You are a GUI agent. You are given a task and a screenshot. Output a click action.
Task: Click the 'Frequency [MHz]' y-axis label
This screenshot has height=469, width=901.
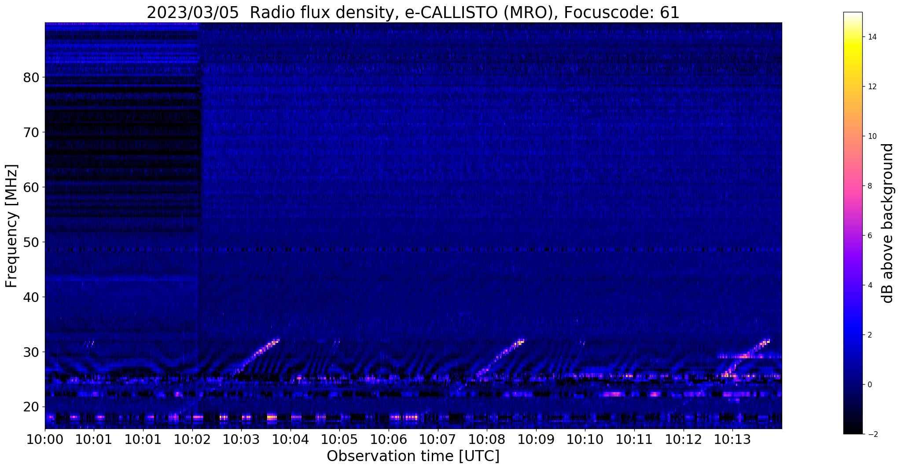11,226
